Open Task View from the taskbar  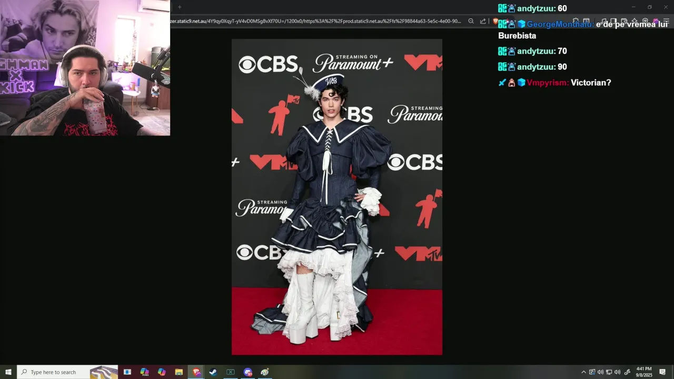[x=127, y=372]
